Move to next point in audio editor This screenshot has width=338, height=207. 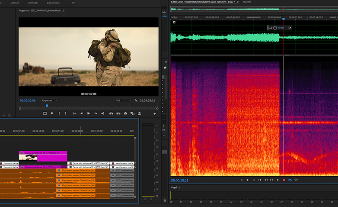[278, 180]
